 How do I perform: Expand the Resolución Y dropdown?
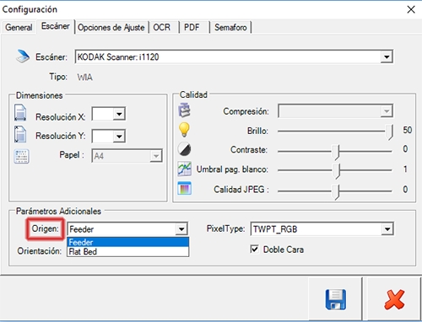tap(119, 137)
